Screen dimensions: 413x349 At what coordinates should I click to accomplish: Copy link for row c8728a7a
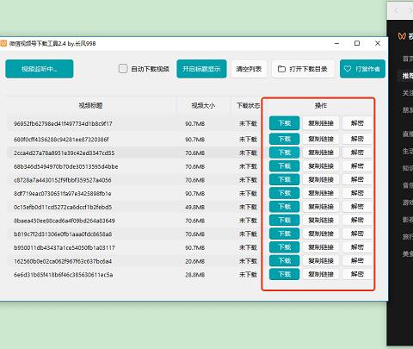(x=321, y=179)
